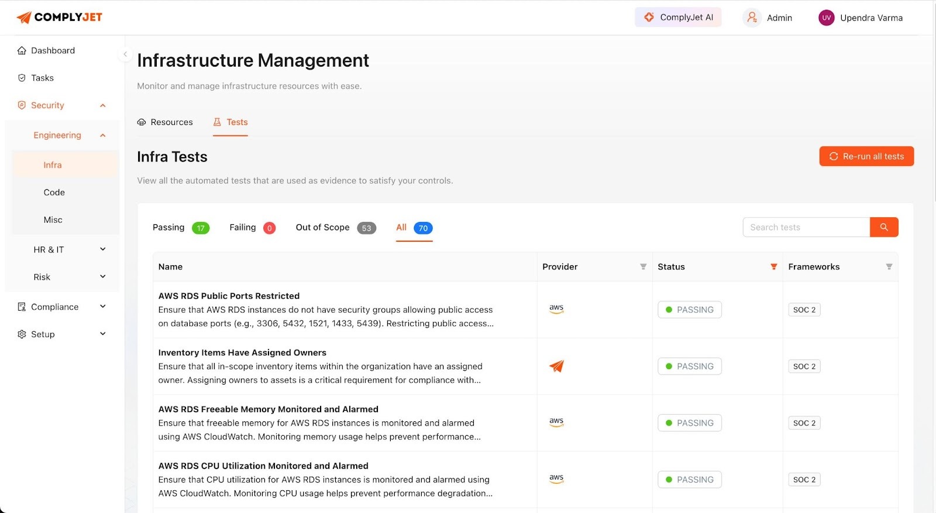Open AWS RDS Public Ports Restricted test

[x=229, y=296]
